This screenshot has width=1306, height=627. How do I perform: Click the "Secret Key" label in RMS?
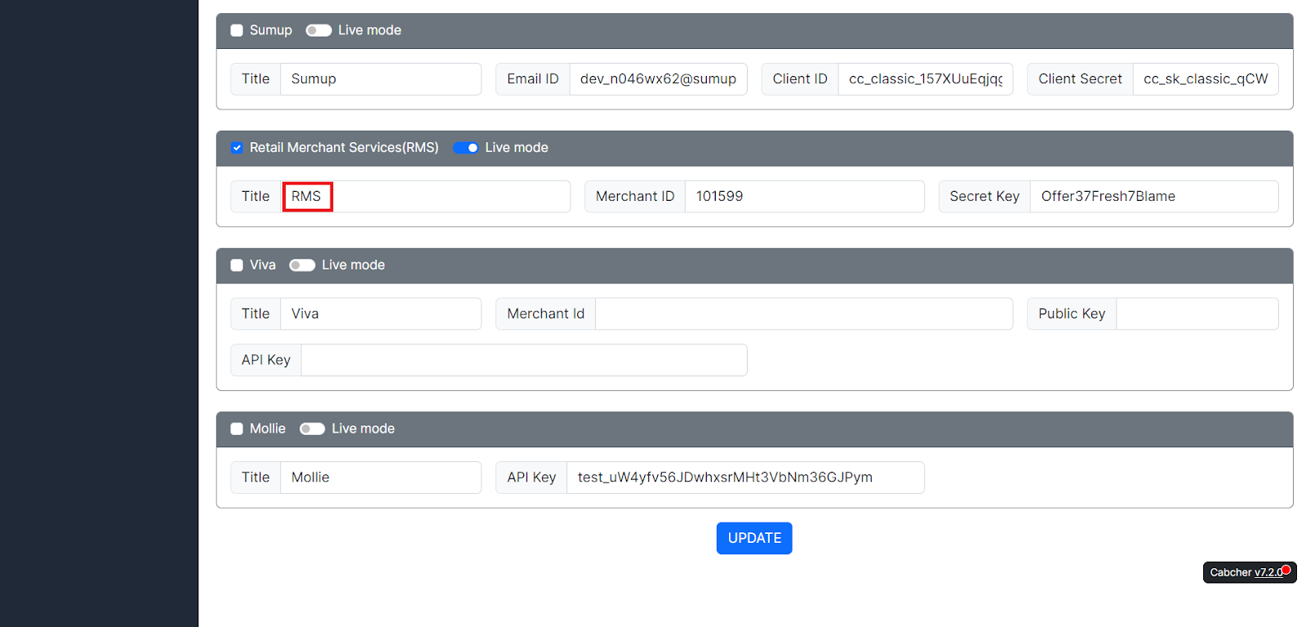tap(984, 197)
